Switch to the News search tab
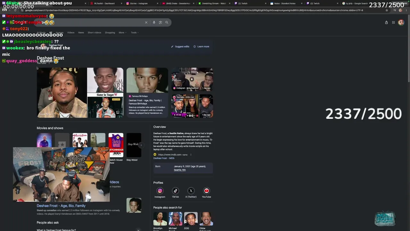 point(81,32)
